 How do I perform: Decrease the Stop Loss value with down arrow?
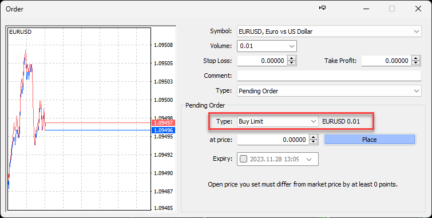click(291, 63)
